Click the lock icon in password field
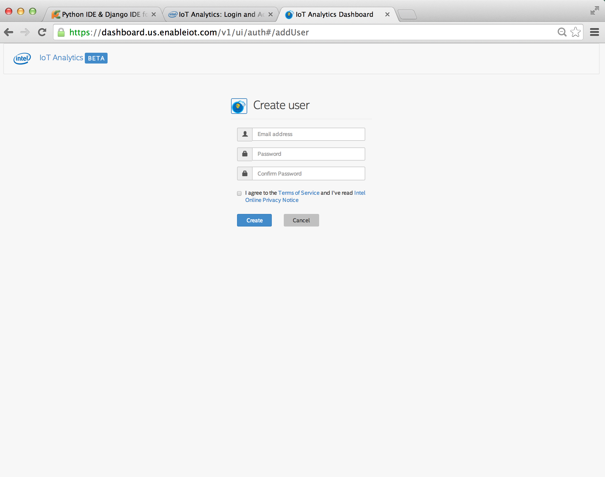The height and width of the screenshot is (477, 605). (245, 153)
